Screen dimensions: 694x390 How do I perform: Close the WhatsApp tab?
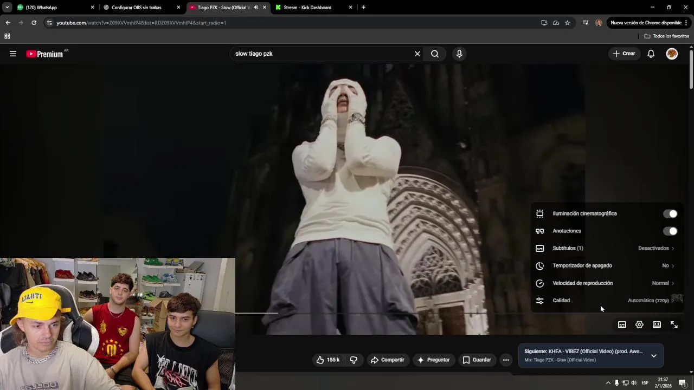click(x=92, y=8)
